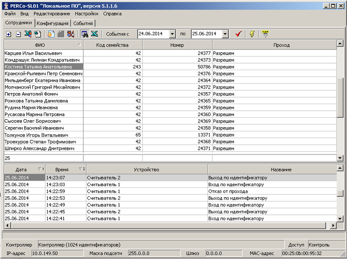Click the orange down-arrow load icon

click(51, 34)
